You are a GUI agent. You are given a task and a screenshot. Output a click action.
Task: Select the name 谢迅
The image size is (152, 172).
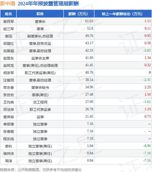tap(9, 36)
